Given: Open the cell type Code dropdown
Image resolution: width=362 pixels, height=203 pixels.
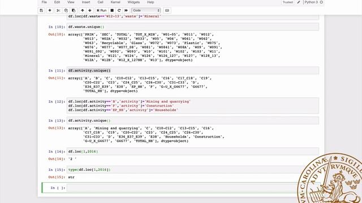Looking at the screenshot, I should tap(146, 10).
